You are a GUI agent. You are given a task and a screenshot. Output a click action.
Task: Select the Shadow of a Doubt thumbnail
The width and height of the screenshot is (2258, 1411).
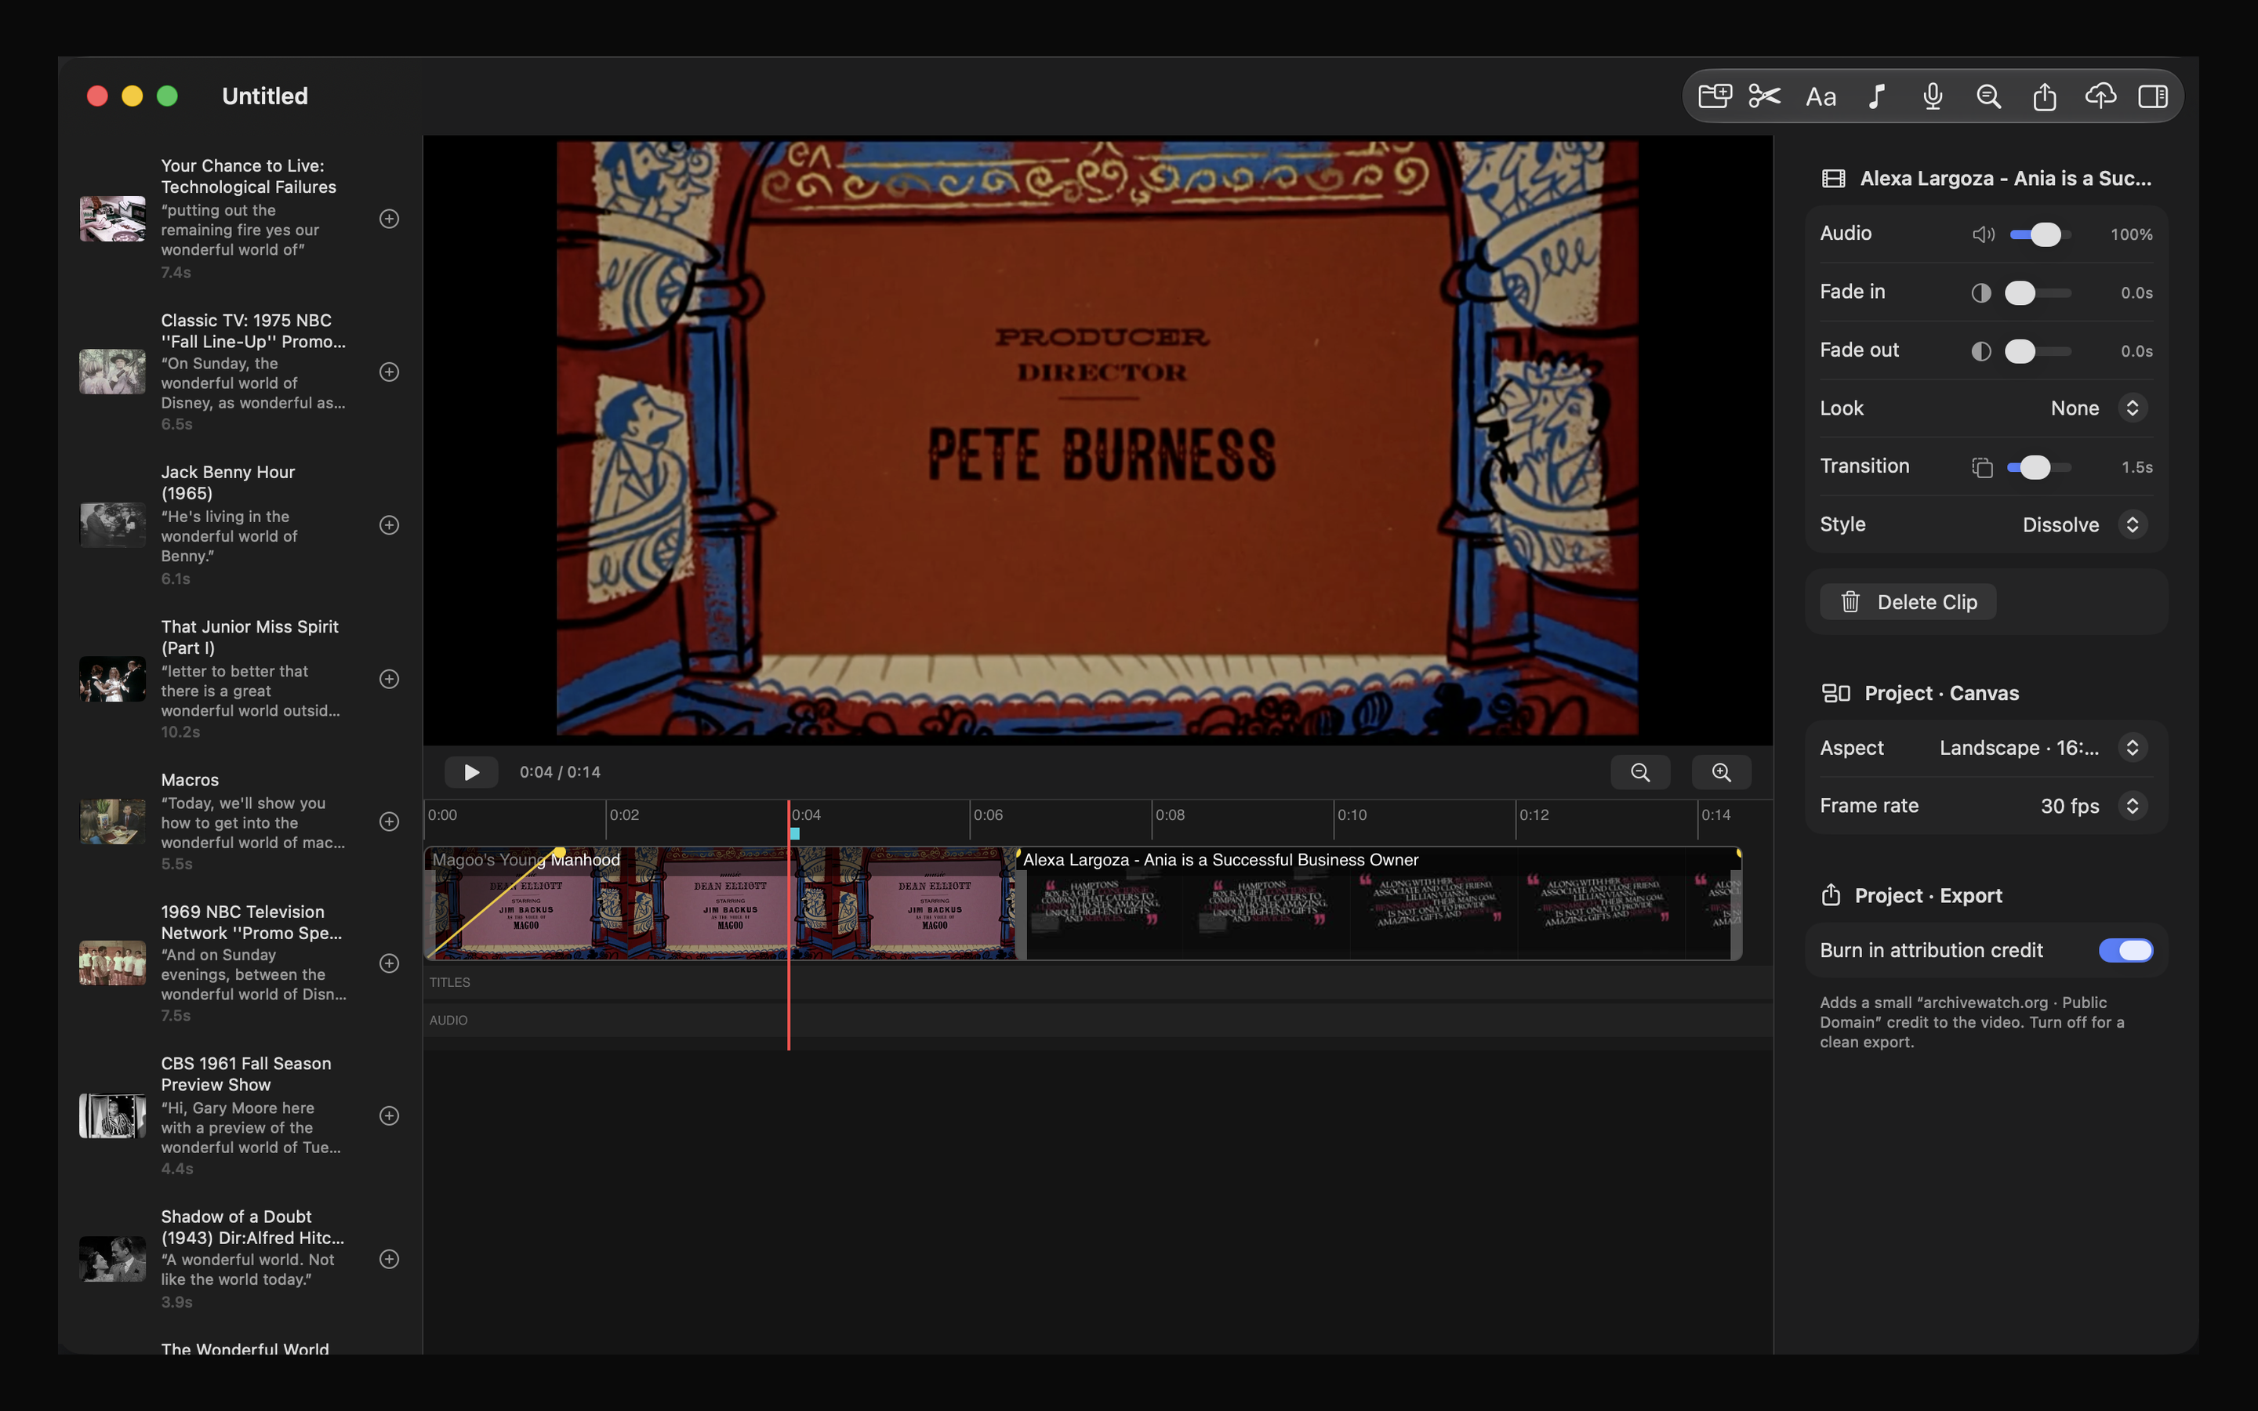[112, 1259]
